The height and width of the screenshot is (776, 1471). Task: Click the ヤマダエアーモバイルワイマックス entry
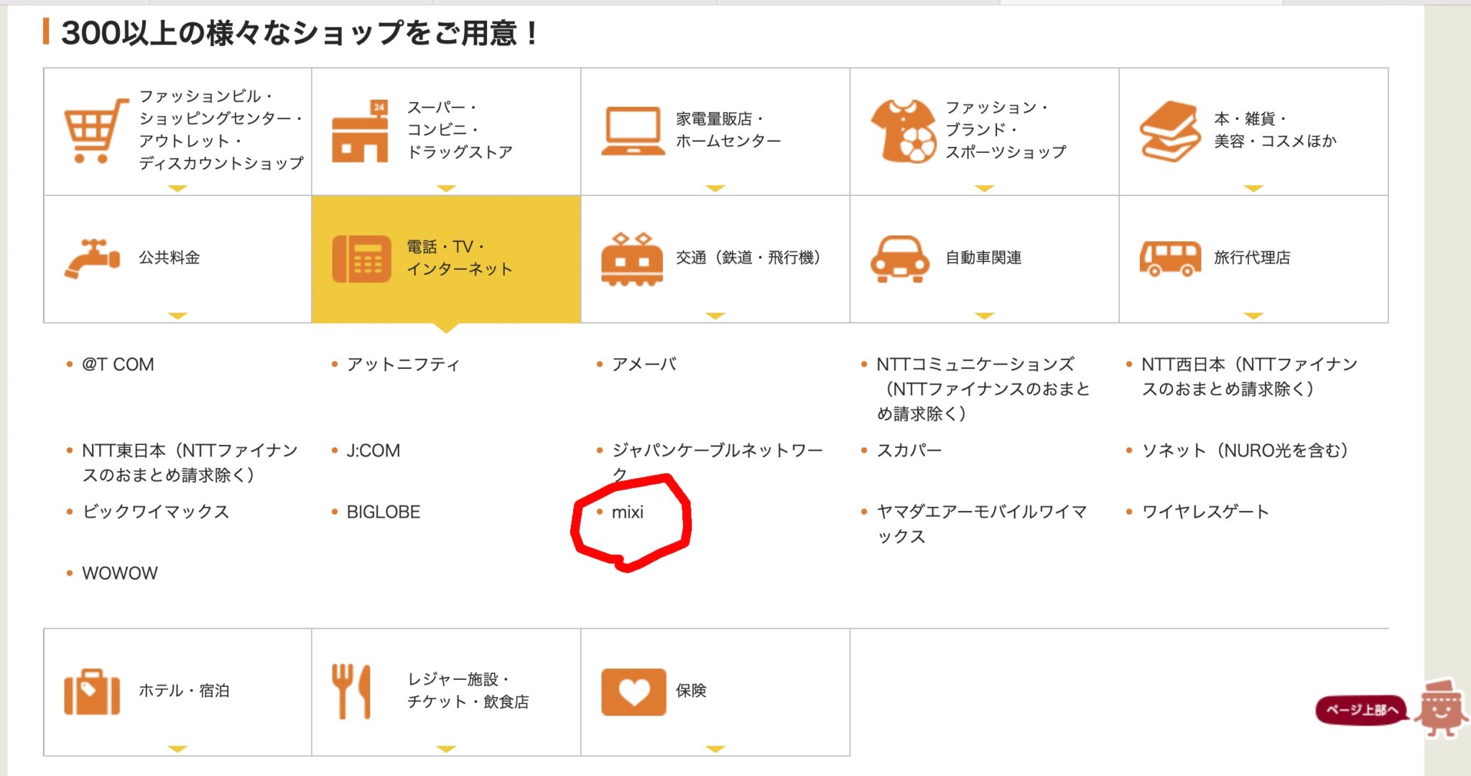point(982,524)
